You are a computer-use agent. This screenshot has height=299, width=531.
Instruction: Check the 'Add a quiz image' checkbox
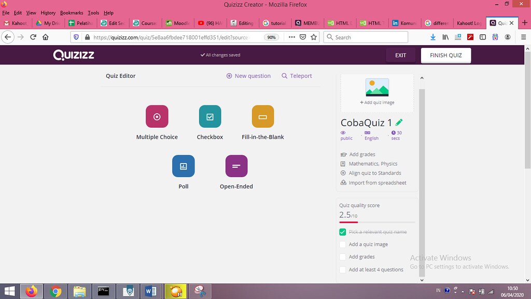pyautogui.click(x=342, y=244)
